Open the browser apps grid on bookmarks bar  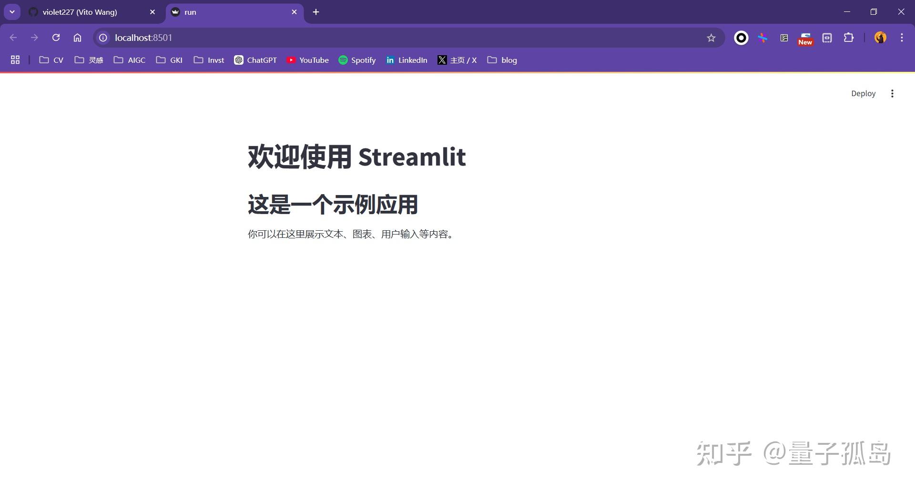tap(15, 60)
